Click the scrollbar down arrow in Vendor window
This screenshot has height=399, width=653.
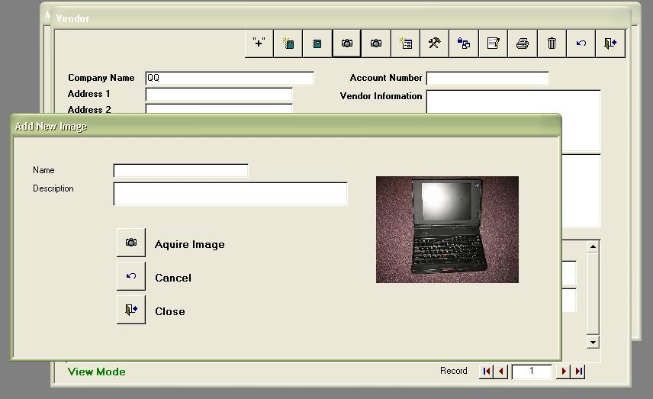593,342
